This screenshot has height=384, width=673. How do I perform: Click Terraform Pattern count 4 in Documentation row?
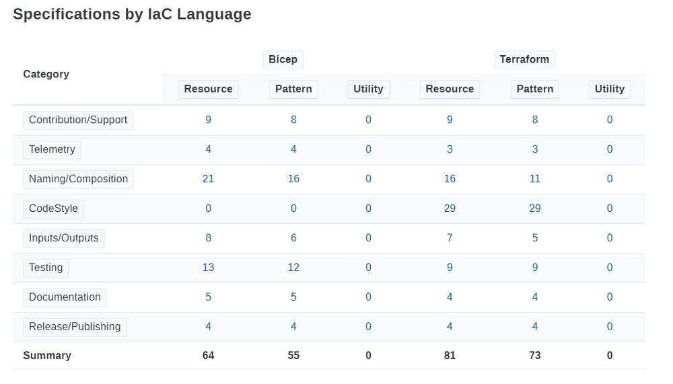point(535,298)
